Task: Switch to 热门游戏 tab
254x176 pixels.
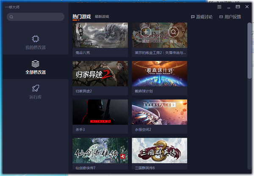Action: (x=82, y=16)
